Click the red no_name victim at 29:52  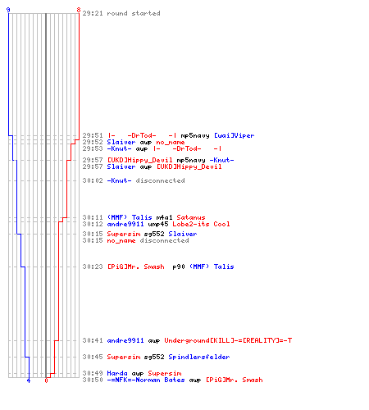(171, 143)
